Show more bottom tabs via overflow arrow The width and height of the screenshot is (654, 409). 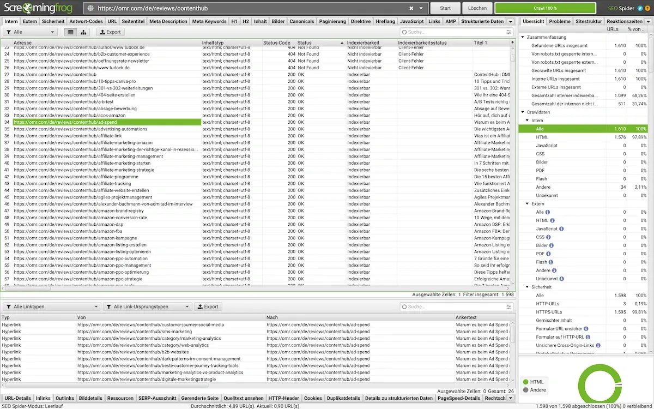[511, 399]
